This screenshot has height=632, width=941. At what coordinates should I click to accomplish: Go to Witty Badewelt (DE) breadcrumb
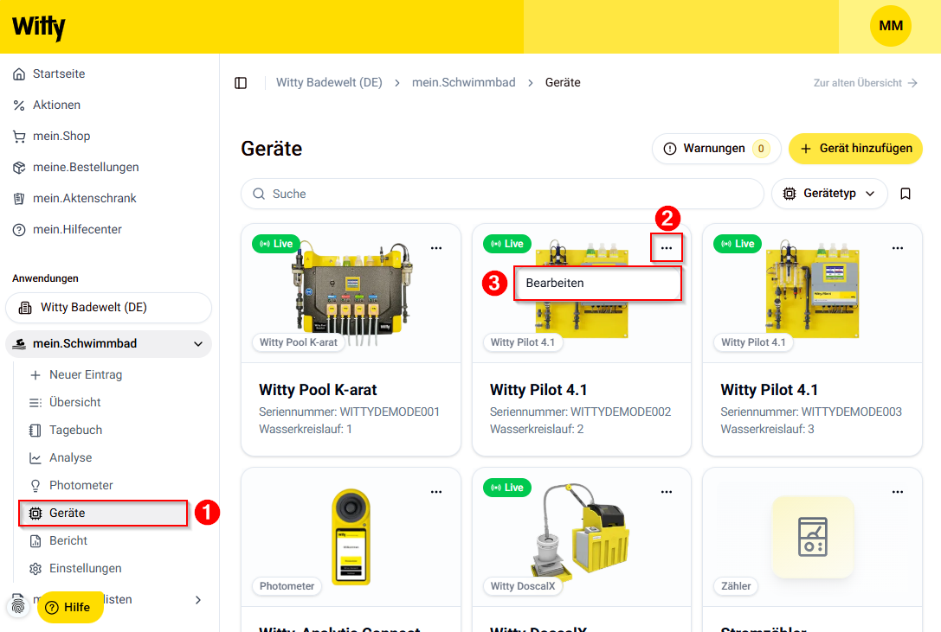(x=329, y=83)
